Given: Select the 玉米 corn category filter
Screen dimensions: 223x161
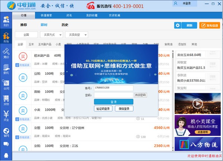Looking at the screenshot, I should [x=31, y=44].
